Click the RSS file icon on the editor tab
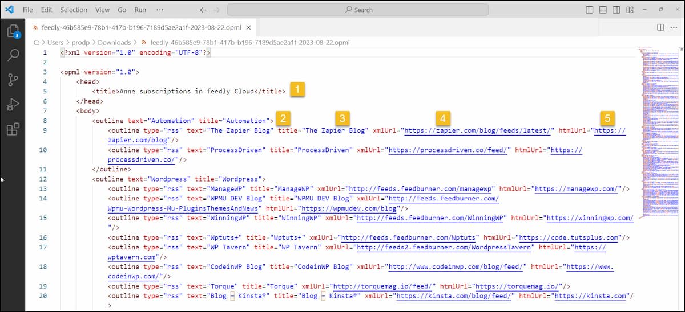Image resolution: width=685 pixels, height=312 pixels. (x=35, y=27)
